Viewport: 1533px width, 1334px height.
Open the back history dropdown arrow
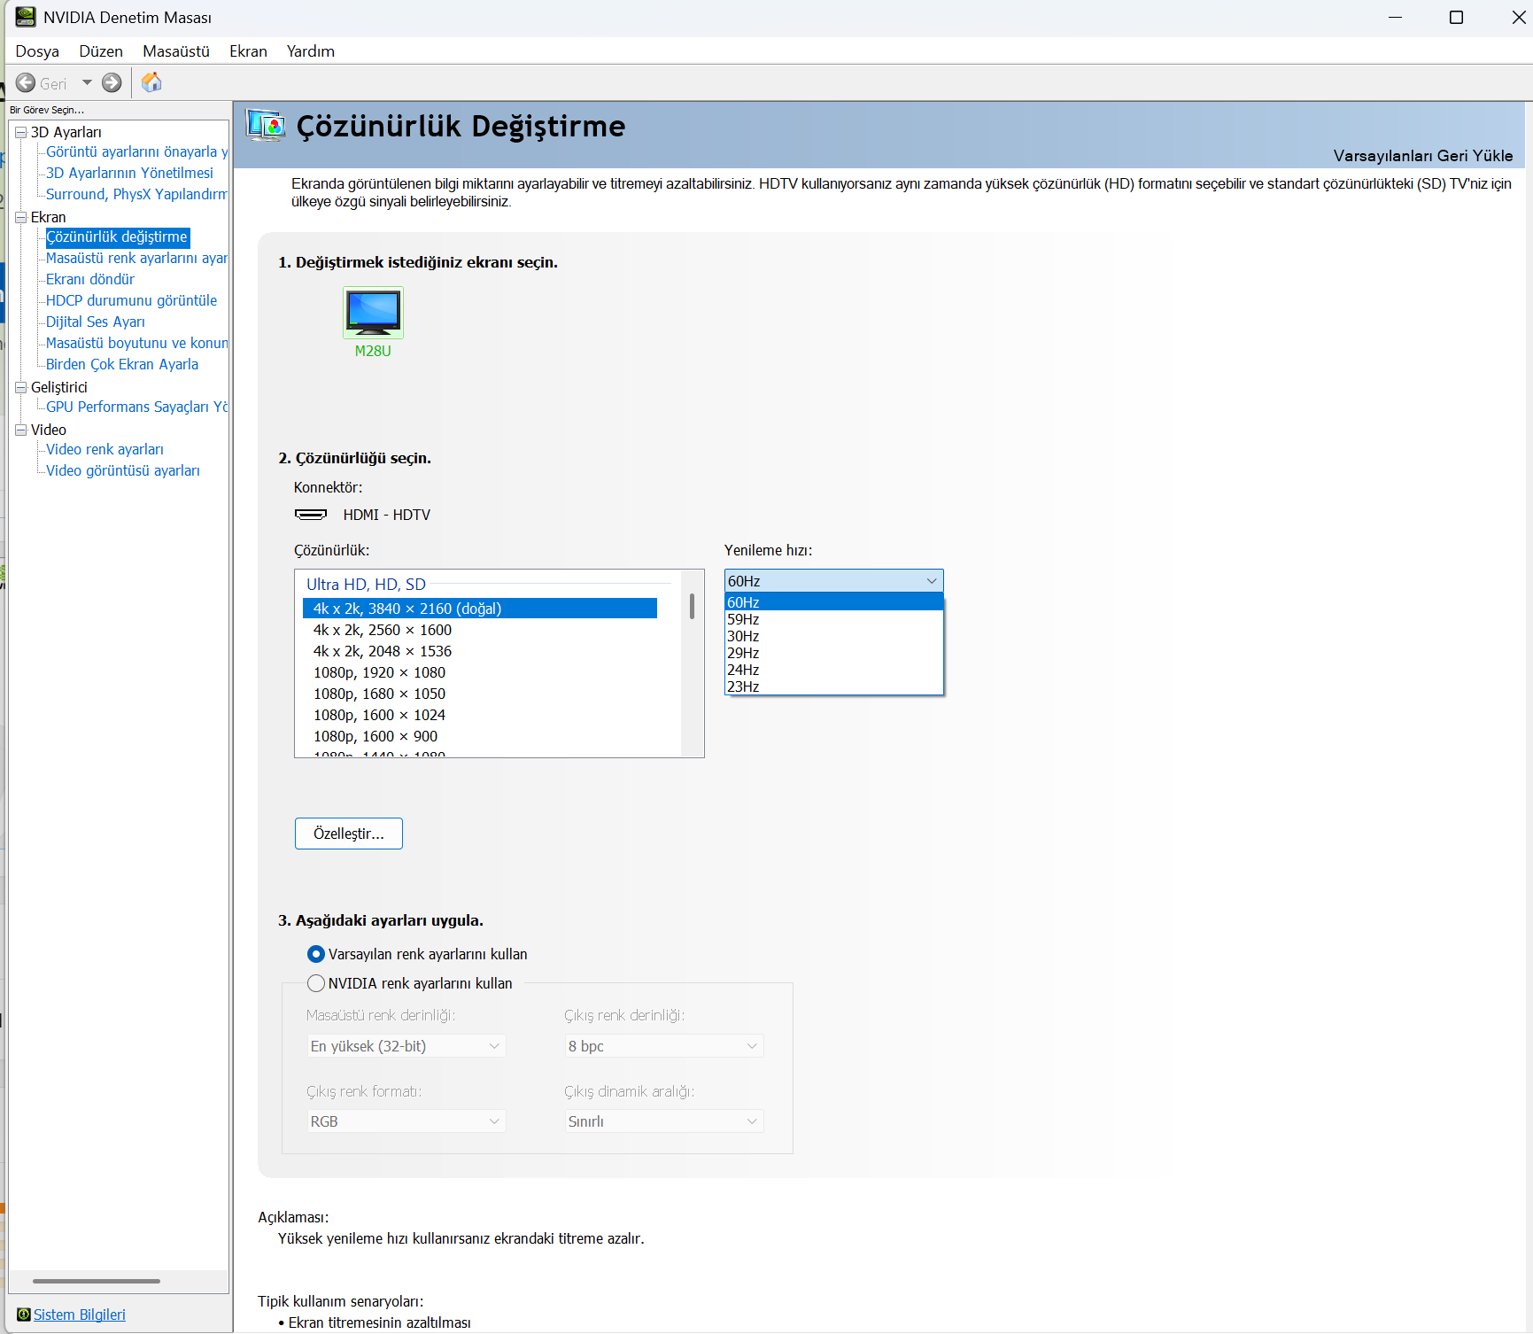pyautogui.click(x=87, y=82)
